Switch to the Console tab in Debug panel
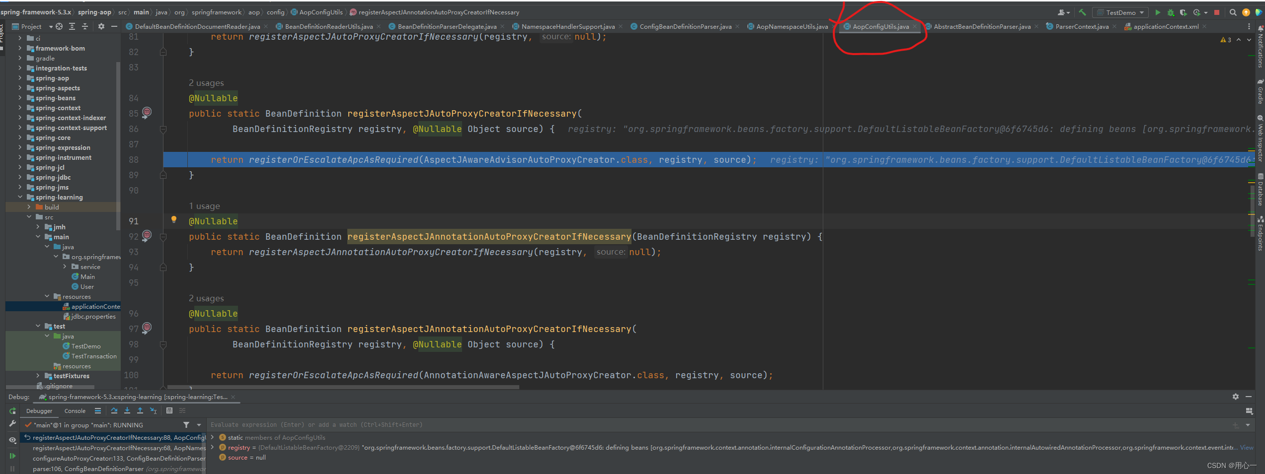The width and height of the screenshot is (1265, 474). [75, 411]
